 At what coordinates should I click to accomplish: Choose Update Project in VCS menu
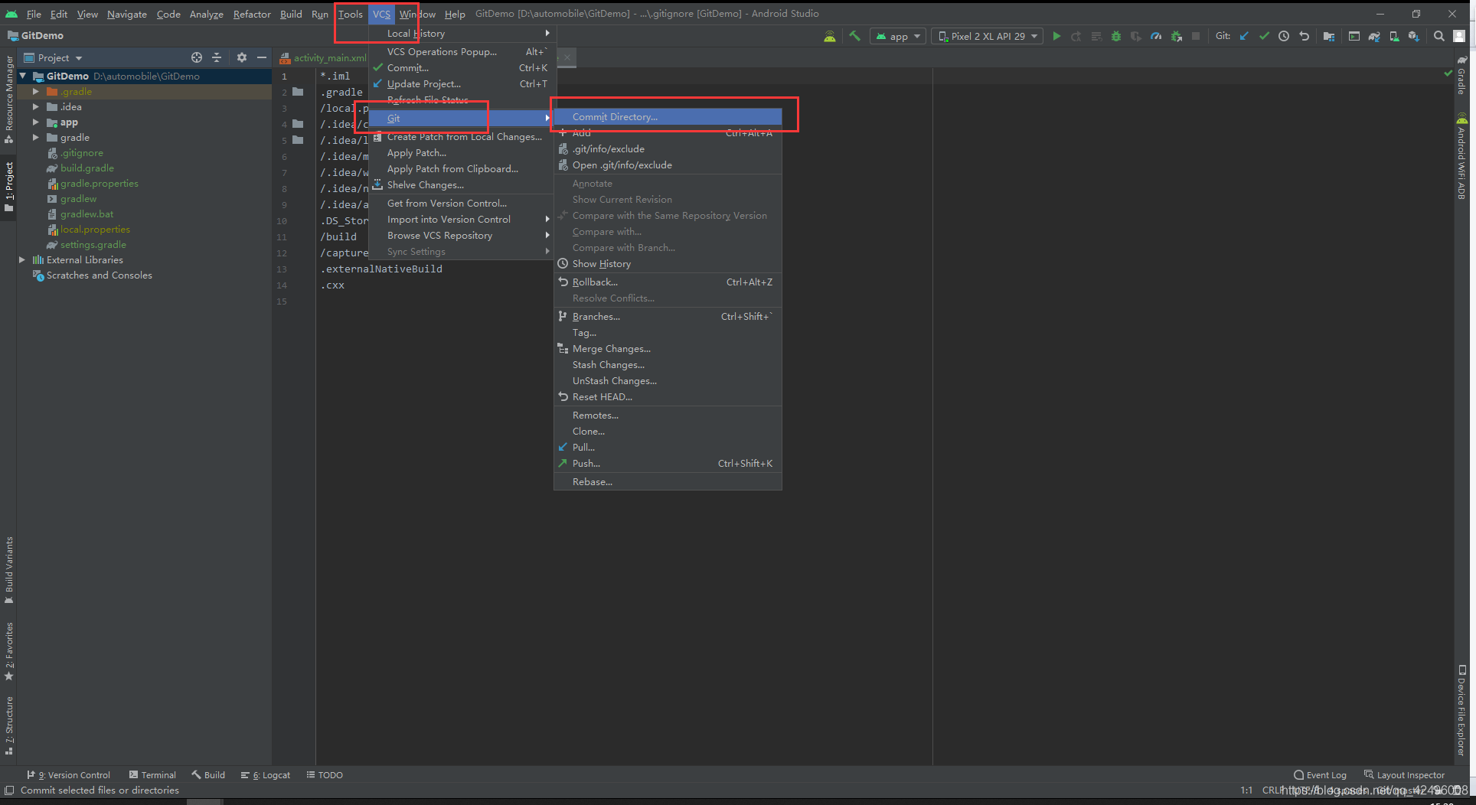tap(462, 83)
